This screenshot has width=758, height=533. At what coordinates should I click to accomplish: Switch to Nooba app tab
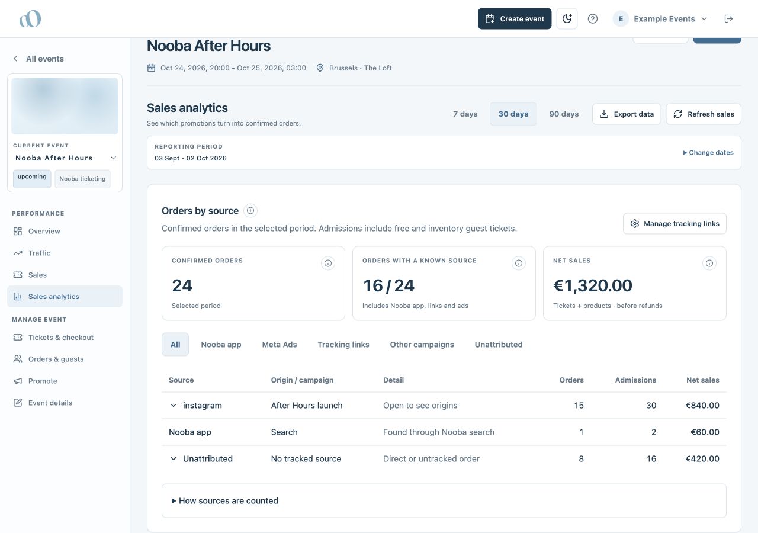221,345
